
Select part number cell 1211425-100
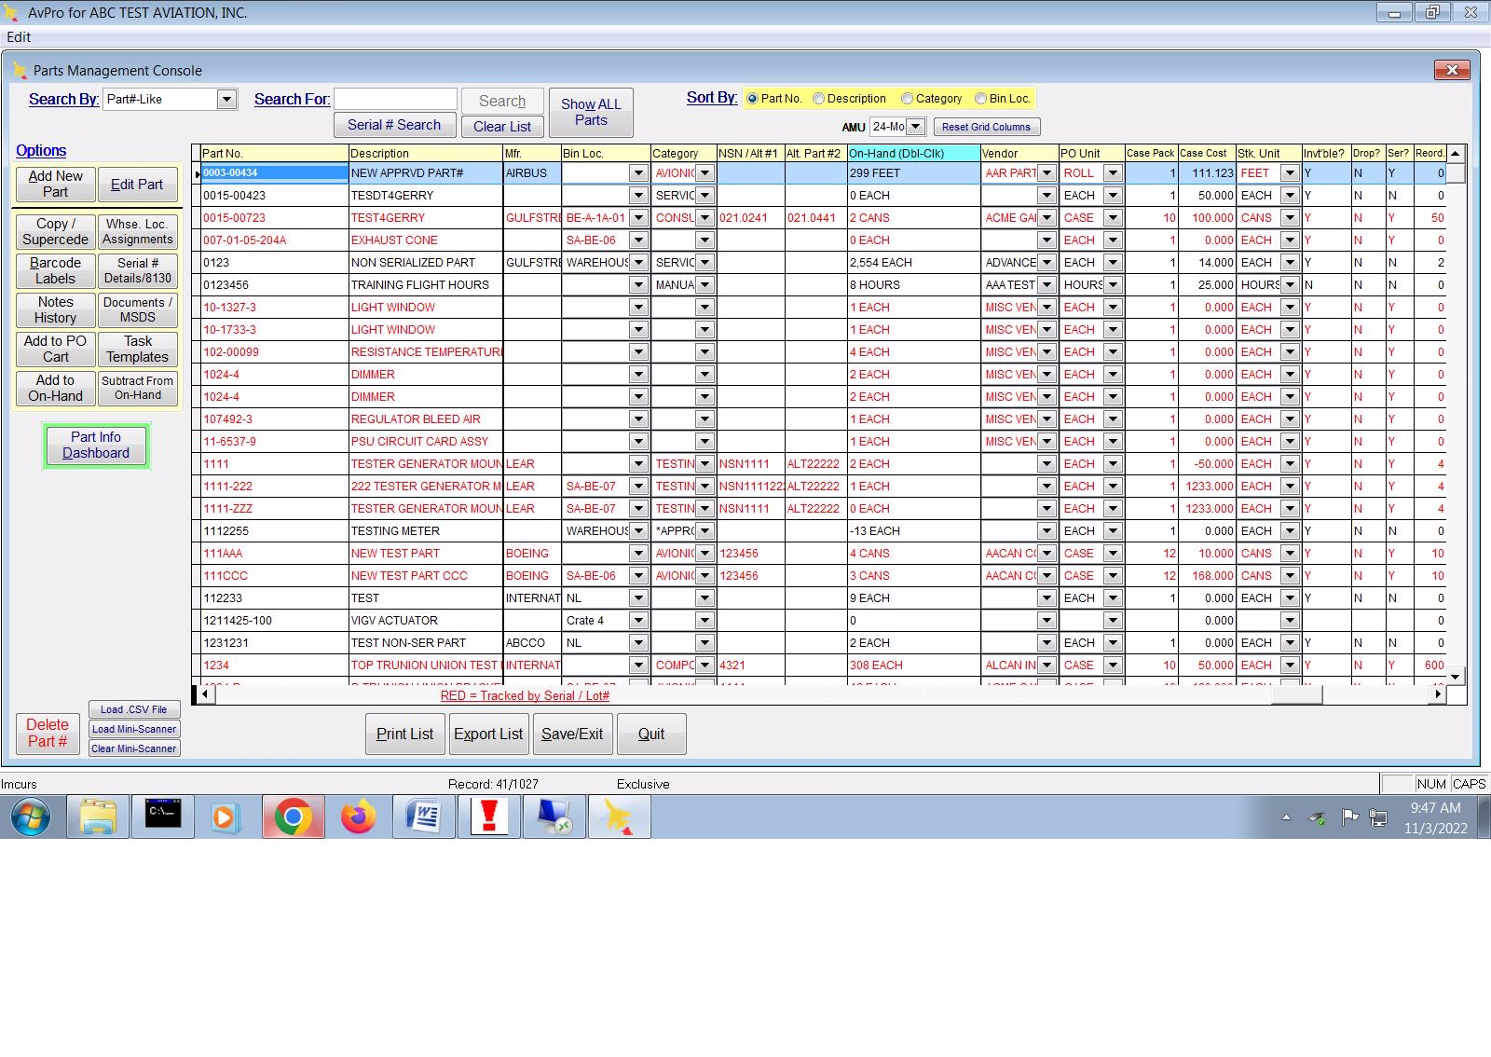[274, 621]
